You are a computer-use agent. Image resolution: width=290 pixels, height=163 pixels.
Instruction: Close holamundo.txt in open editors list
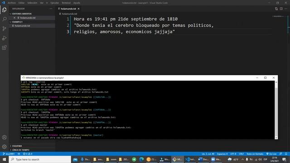click(14, 18)
